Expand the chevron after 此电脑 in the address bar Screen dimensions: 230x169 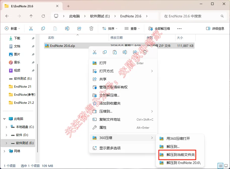(85, 16)
